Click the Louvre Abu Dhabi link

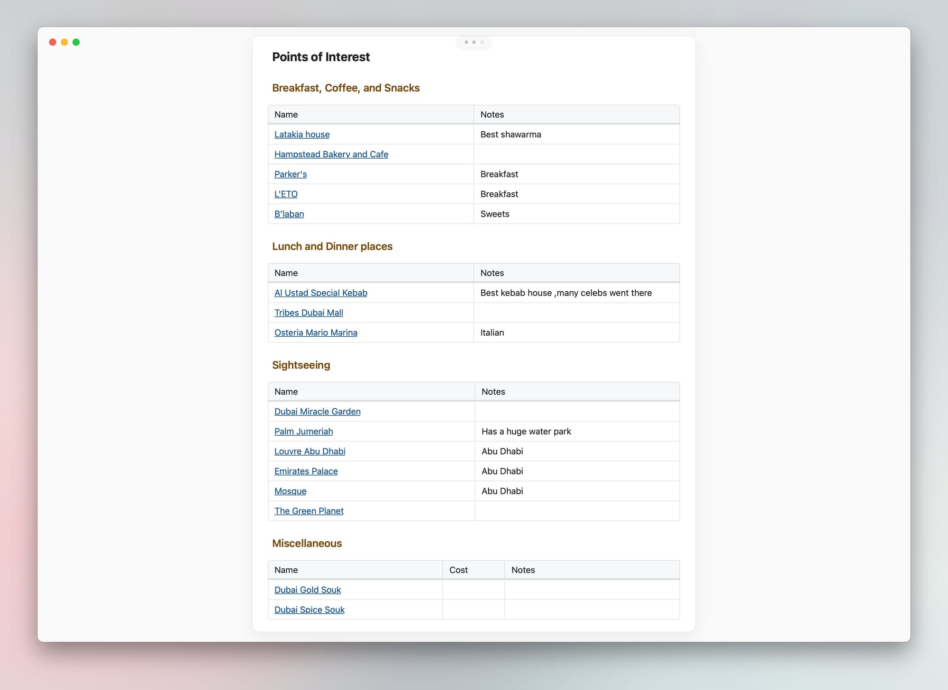pyautogui.click(x=309, y=451)
